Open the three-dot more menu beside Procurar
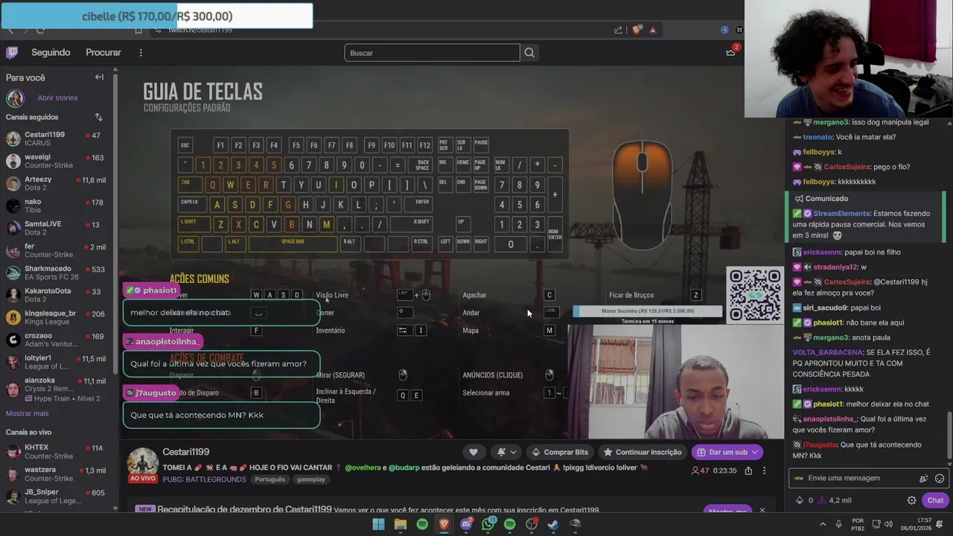Image resolution: width=953 pixels, height=536 pixels. (141, 52)
